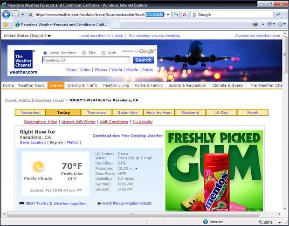Open the Travel navigation item

tap(56, 85)
